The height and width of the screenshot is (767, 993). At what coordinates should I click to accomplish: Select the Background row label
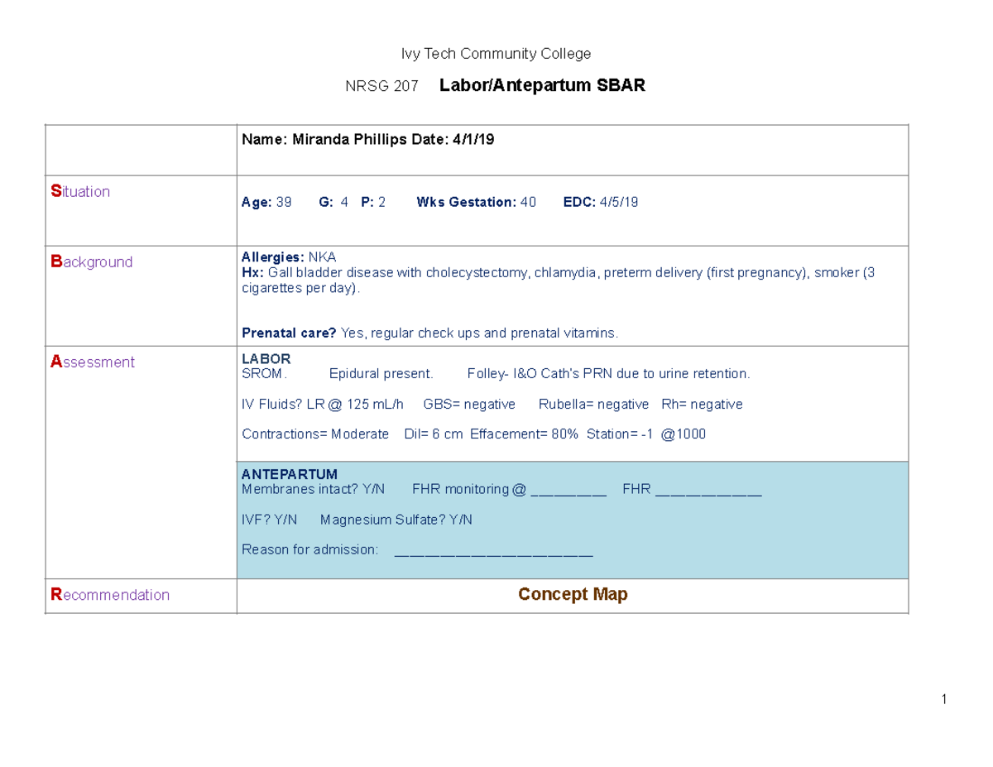click(91, 261)
